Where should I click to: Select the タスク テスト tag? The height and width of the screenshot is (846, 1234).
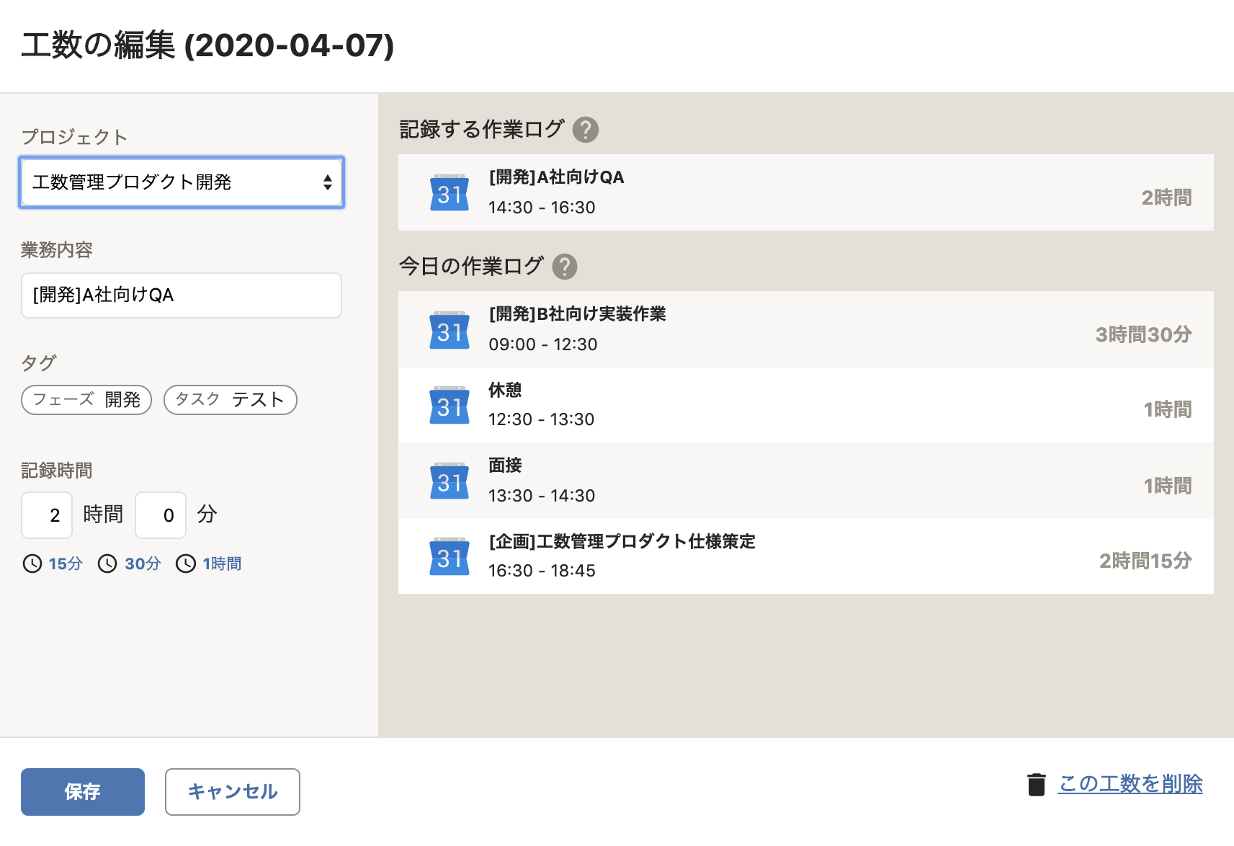pos(230,400)
